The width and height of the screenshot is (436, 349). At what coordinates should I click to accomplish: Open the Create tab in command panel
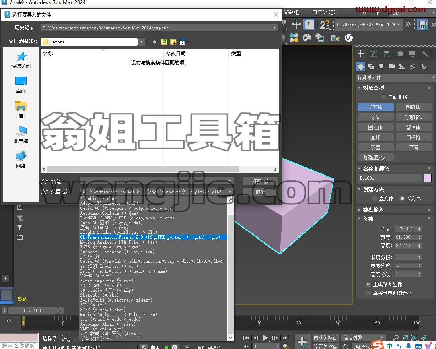pyautogui.click(x=361, y=54)
